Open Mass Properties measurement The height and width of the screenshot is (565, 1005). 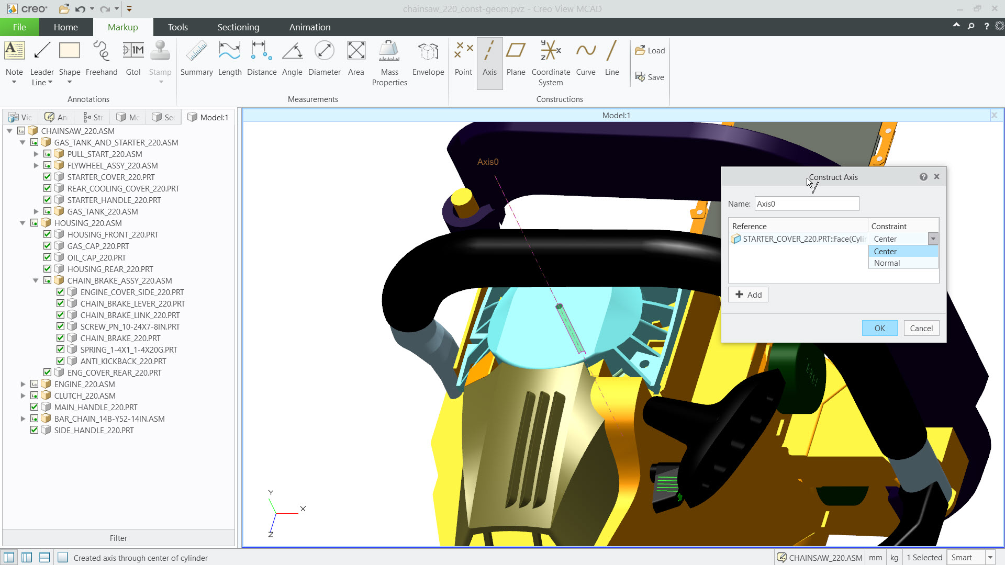[389, 63]
